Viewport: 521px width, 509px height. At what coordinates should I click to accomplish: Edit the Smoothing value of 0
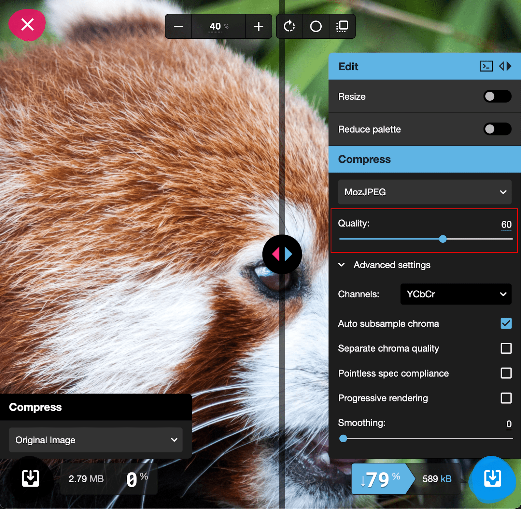point(509,423)
